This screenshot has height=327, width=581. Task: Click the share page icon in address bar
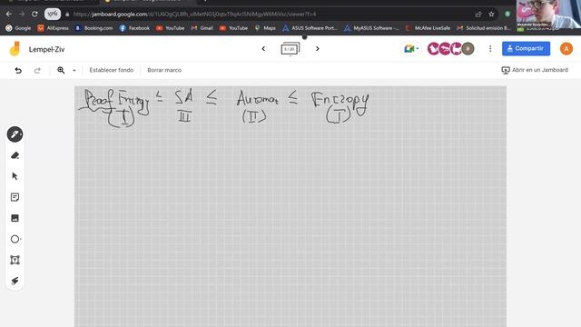click(x=478, y=15)
